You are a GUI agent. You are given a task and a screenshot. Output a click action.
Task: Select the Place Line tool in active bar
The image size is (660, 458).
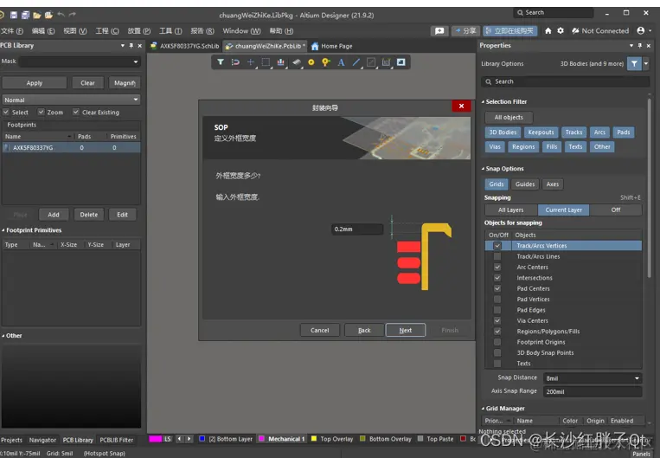click(356, 62)
